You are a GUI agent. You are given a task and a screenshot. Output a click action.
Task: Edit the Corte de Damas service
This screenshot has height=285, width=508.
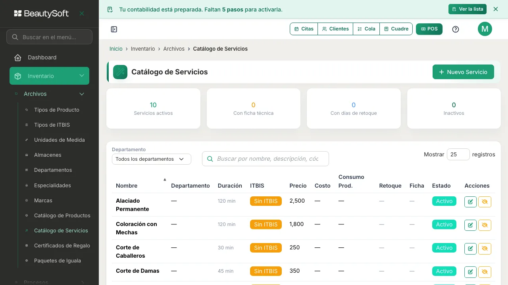[x=470, y=272]
